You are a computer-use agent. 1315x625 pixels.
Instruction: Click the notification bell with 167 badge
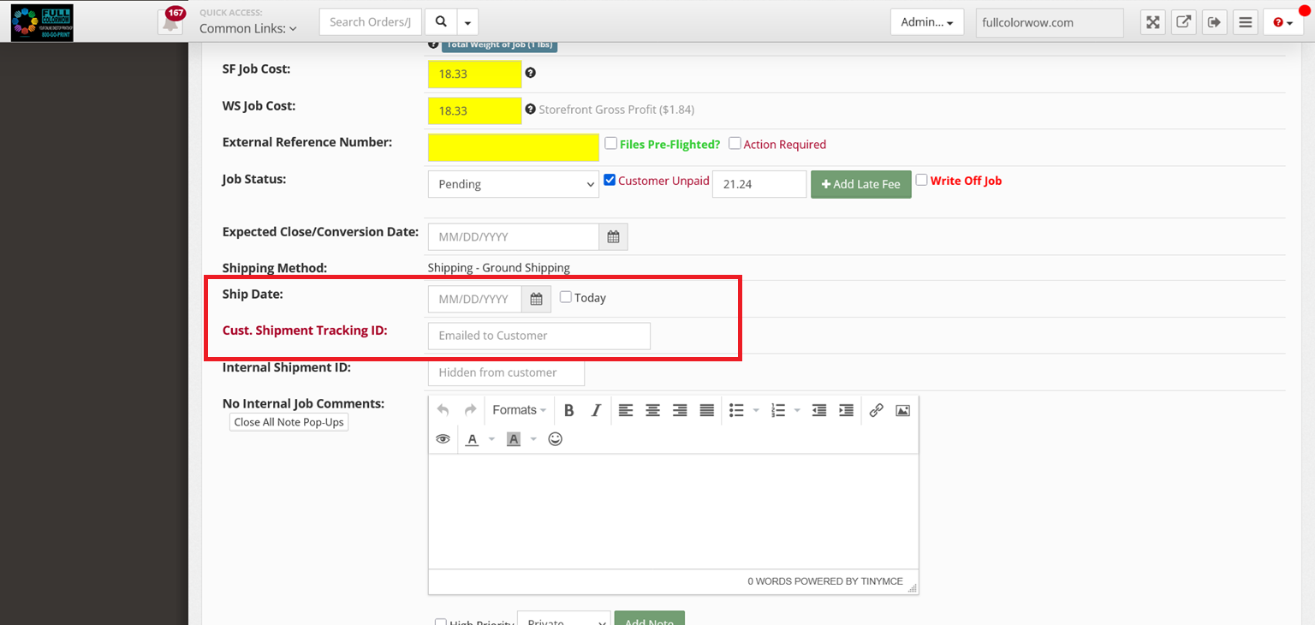pos(171,21)
